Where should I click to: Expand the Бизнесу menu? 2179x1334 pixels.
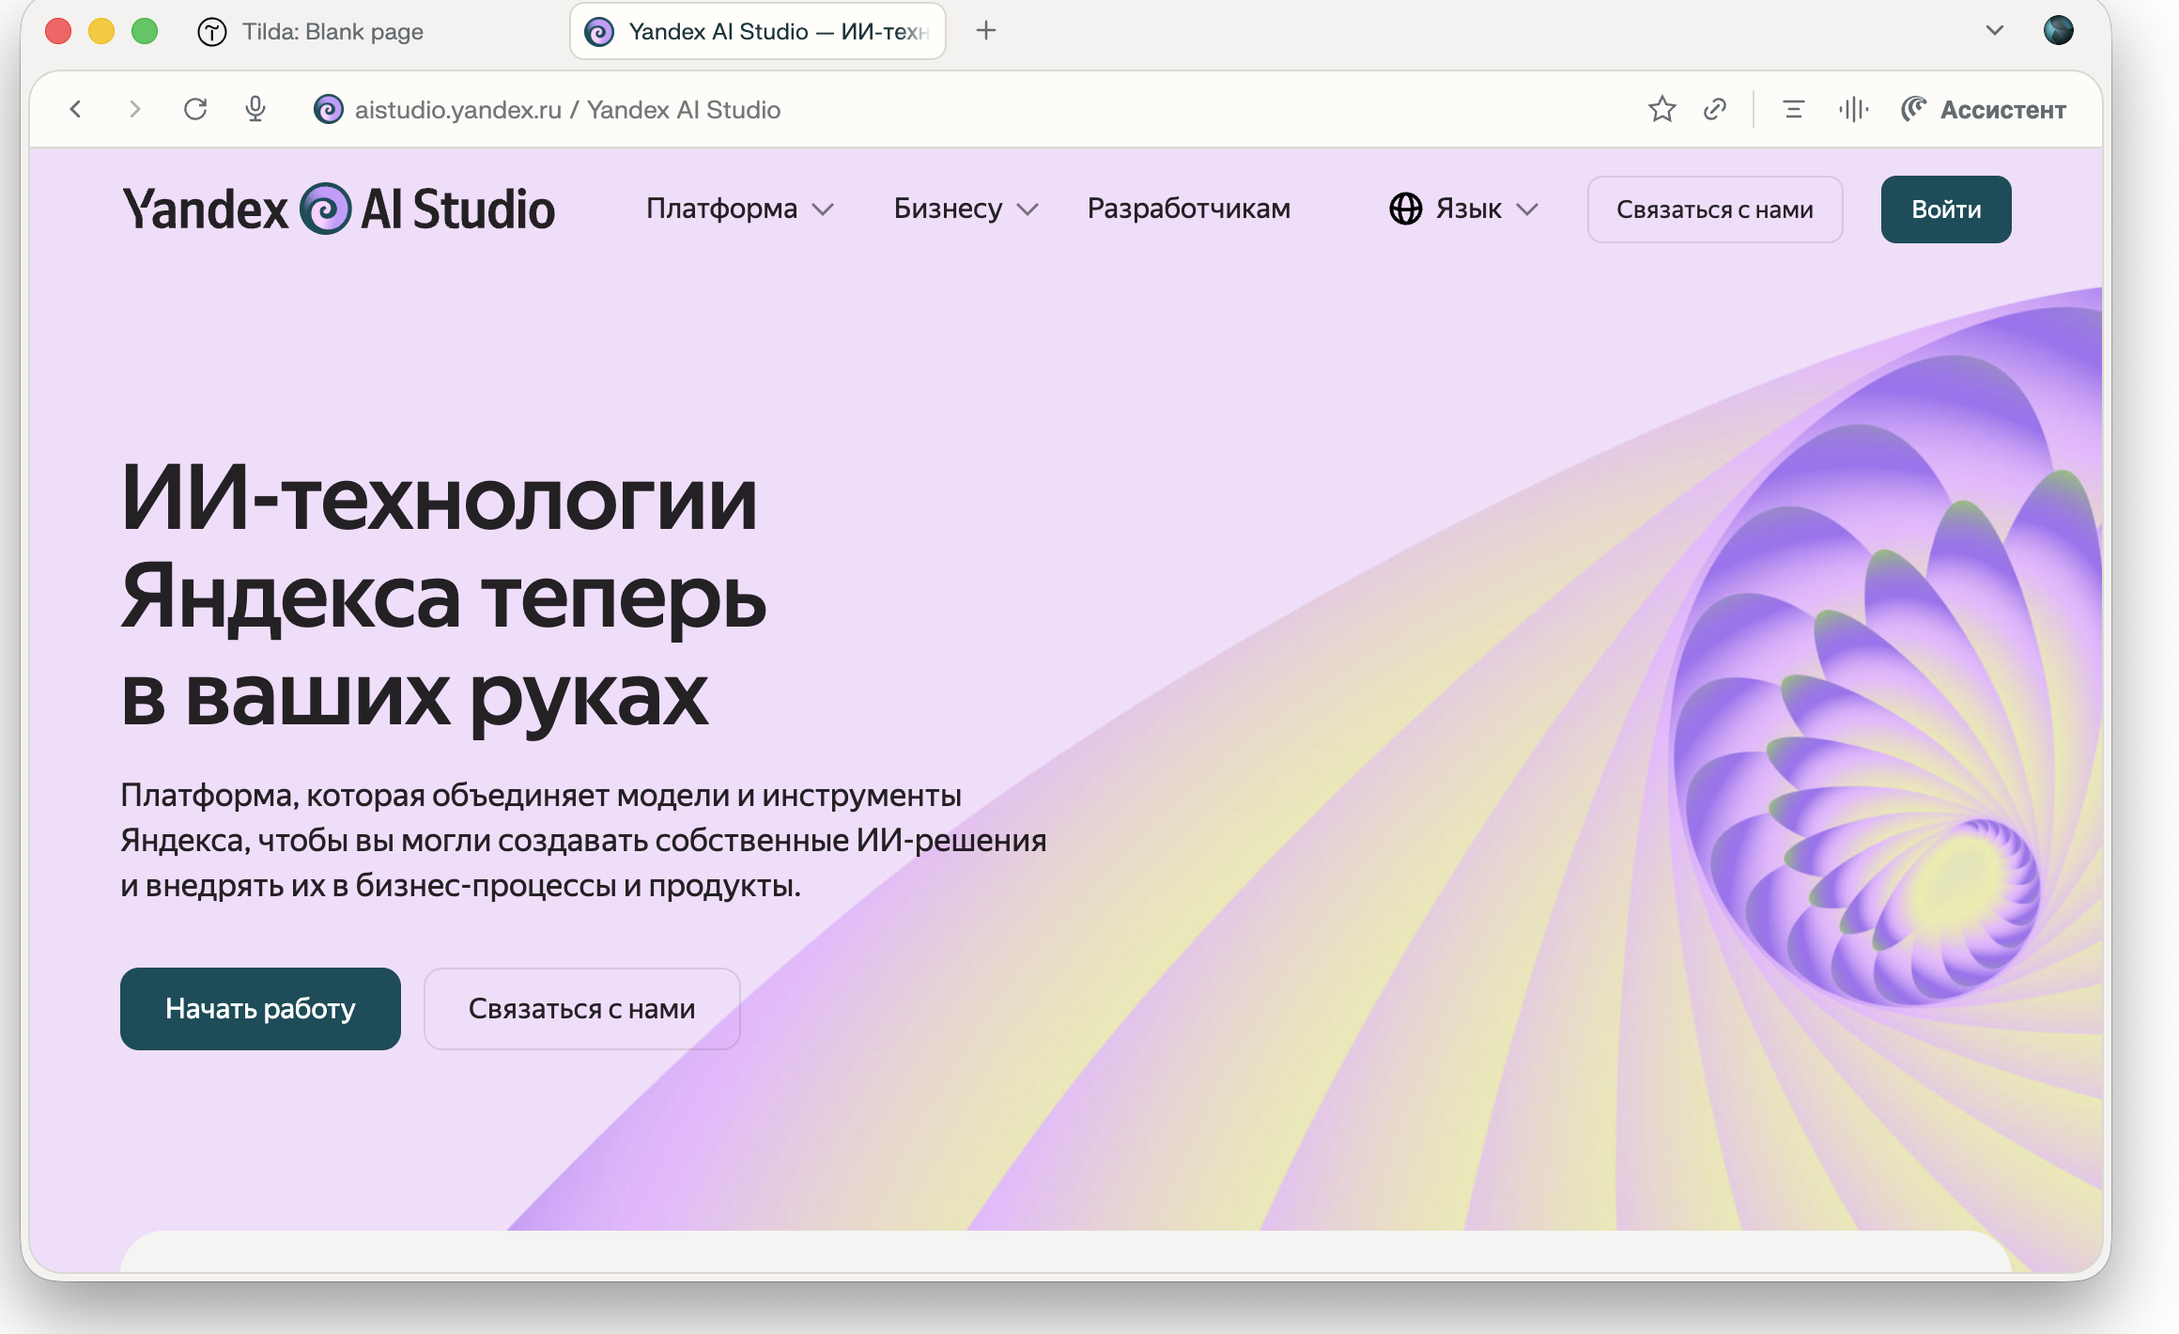(x=966, y=209)
